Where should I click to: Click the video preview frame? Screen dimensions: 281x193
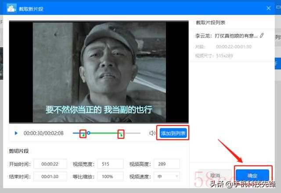[99, 72]
